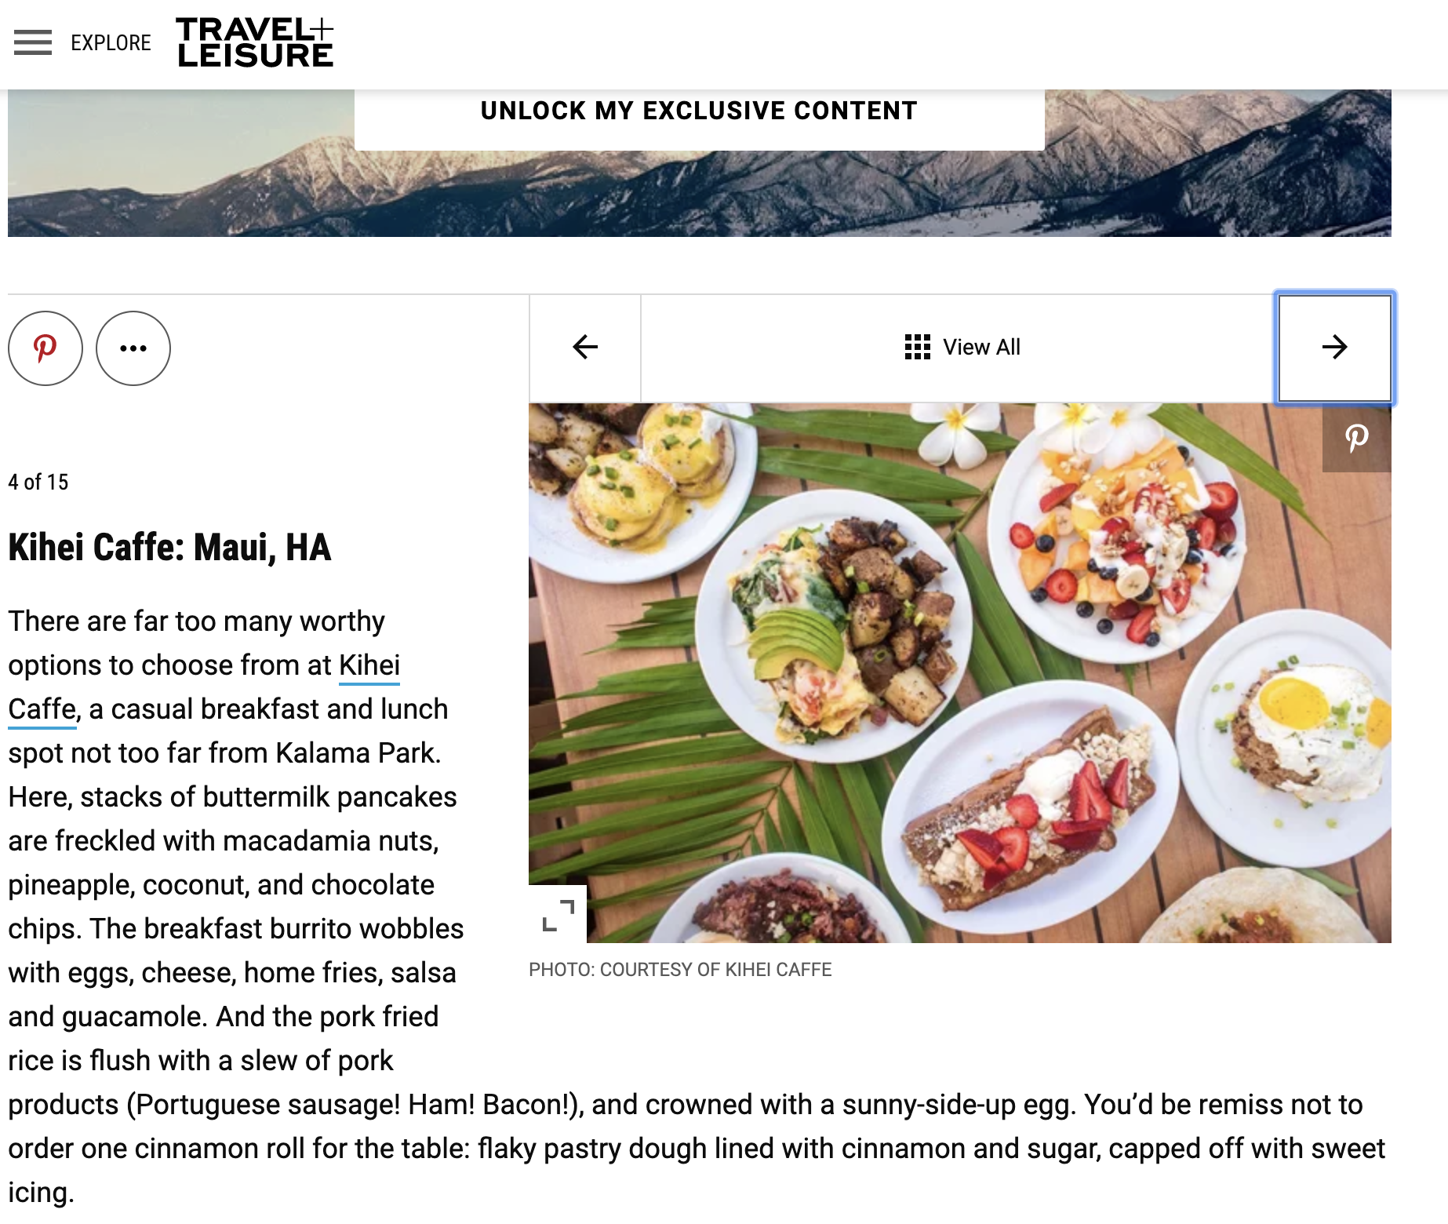Viewport: 1448px width, 1224px height.
Task: Click the Caffe link text on second line
Action: pos(42,709)
